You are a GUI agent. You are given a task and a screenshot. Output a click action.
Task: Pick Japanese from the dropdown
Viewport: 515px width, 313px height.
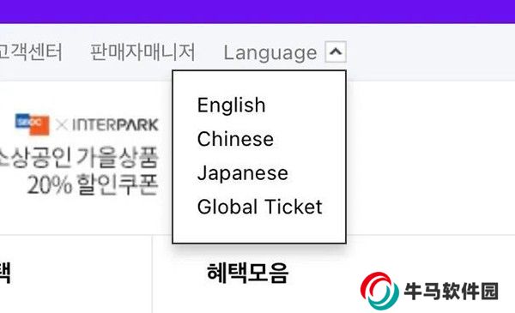[x=242, y=173]
